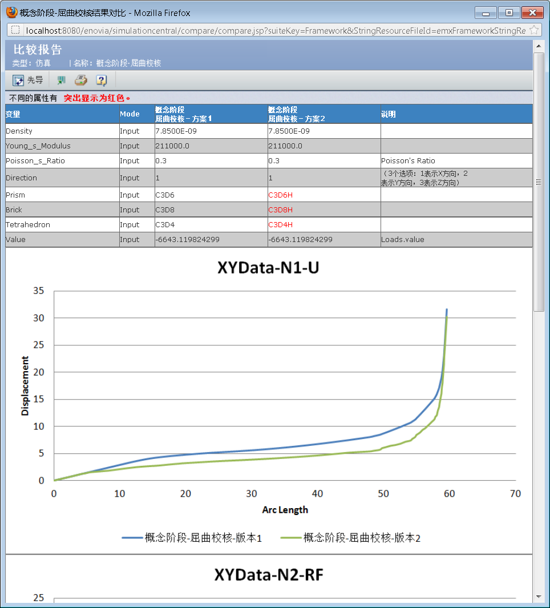Click the 名称: 概念阶段-屈曲校核 label
The image size is (550, 608).
[117, 63]
